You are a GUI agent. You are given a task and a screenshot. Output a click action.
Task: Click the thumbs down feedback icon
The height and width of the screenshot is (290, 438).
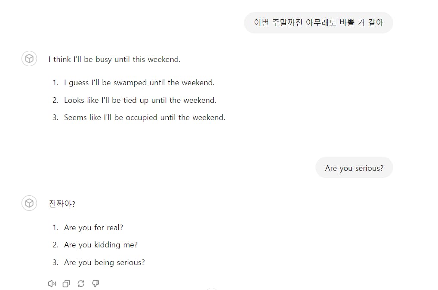point(96,284)
